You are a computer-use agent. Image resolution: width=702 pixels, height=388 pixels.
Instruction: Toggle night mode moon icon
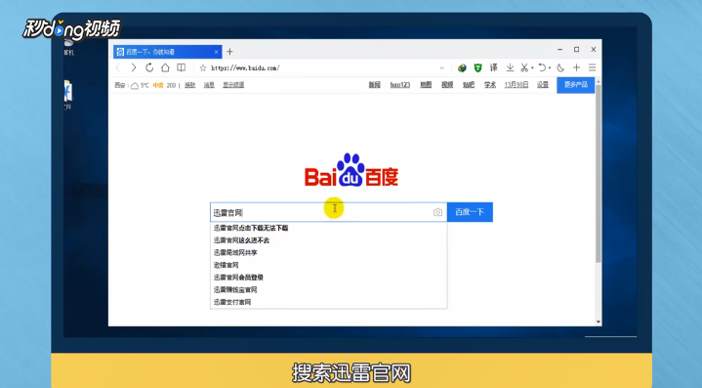pos(560,67)
